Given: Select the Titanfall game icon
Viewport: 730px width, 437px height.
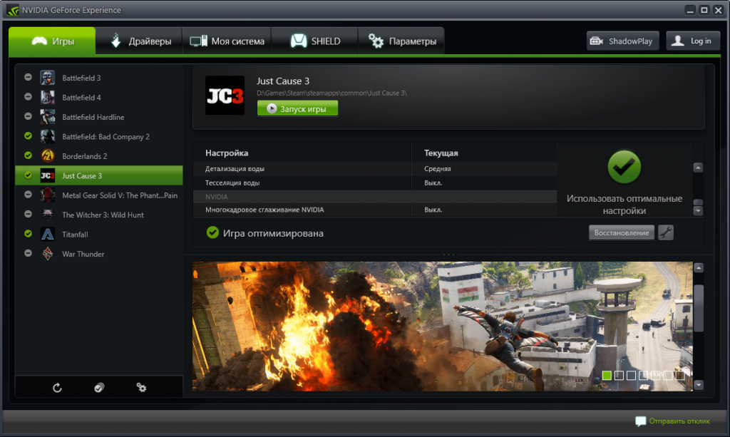Looking at the screenshot, I should click(x=48, y=234).
